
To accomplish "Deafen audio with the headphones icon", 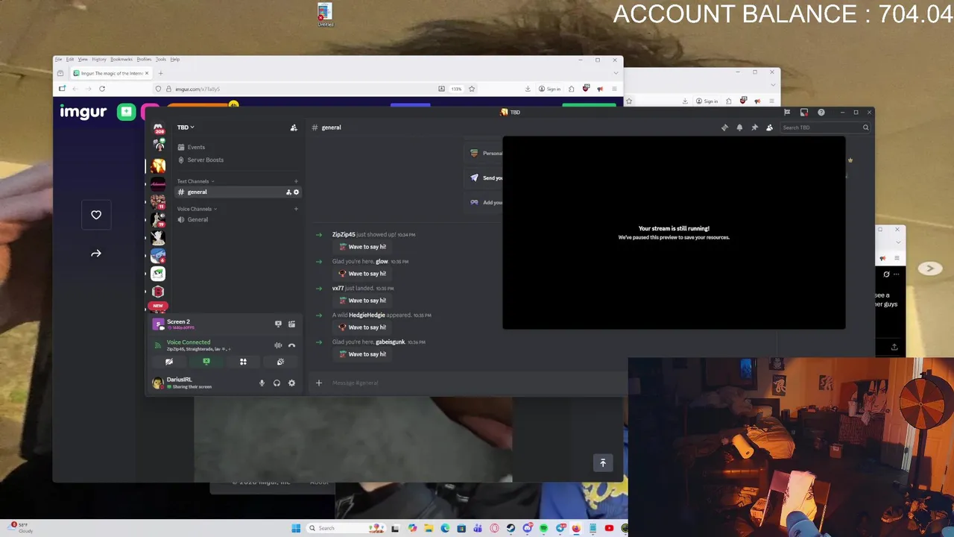I will [277, 383].
